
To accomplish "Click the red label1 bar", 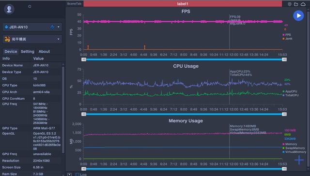I will pos(183,4).
